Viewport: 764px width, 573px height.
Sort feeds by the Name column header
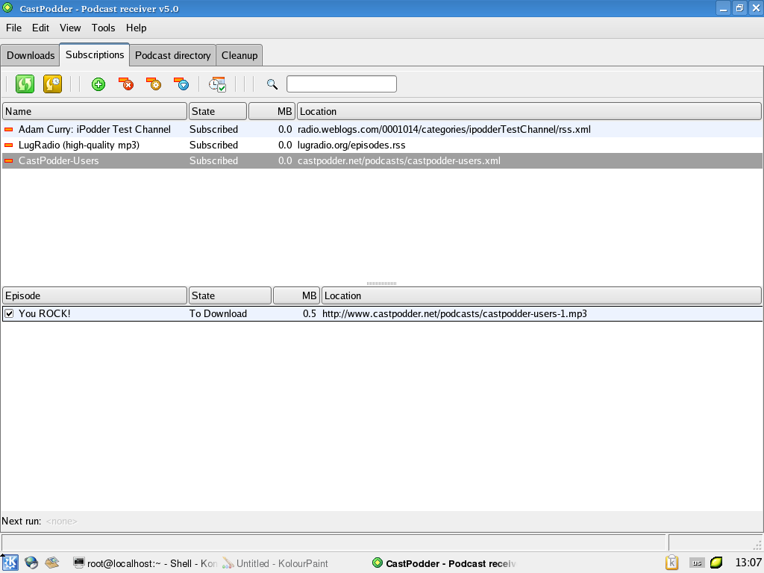click(x=95, y=111)
